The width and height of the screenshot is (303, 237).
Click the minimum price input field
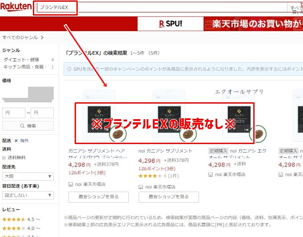(x=14, y=113)
